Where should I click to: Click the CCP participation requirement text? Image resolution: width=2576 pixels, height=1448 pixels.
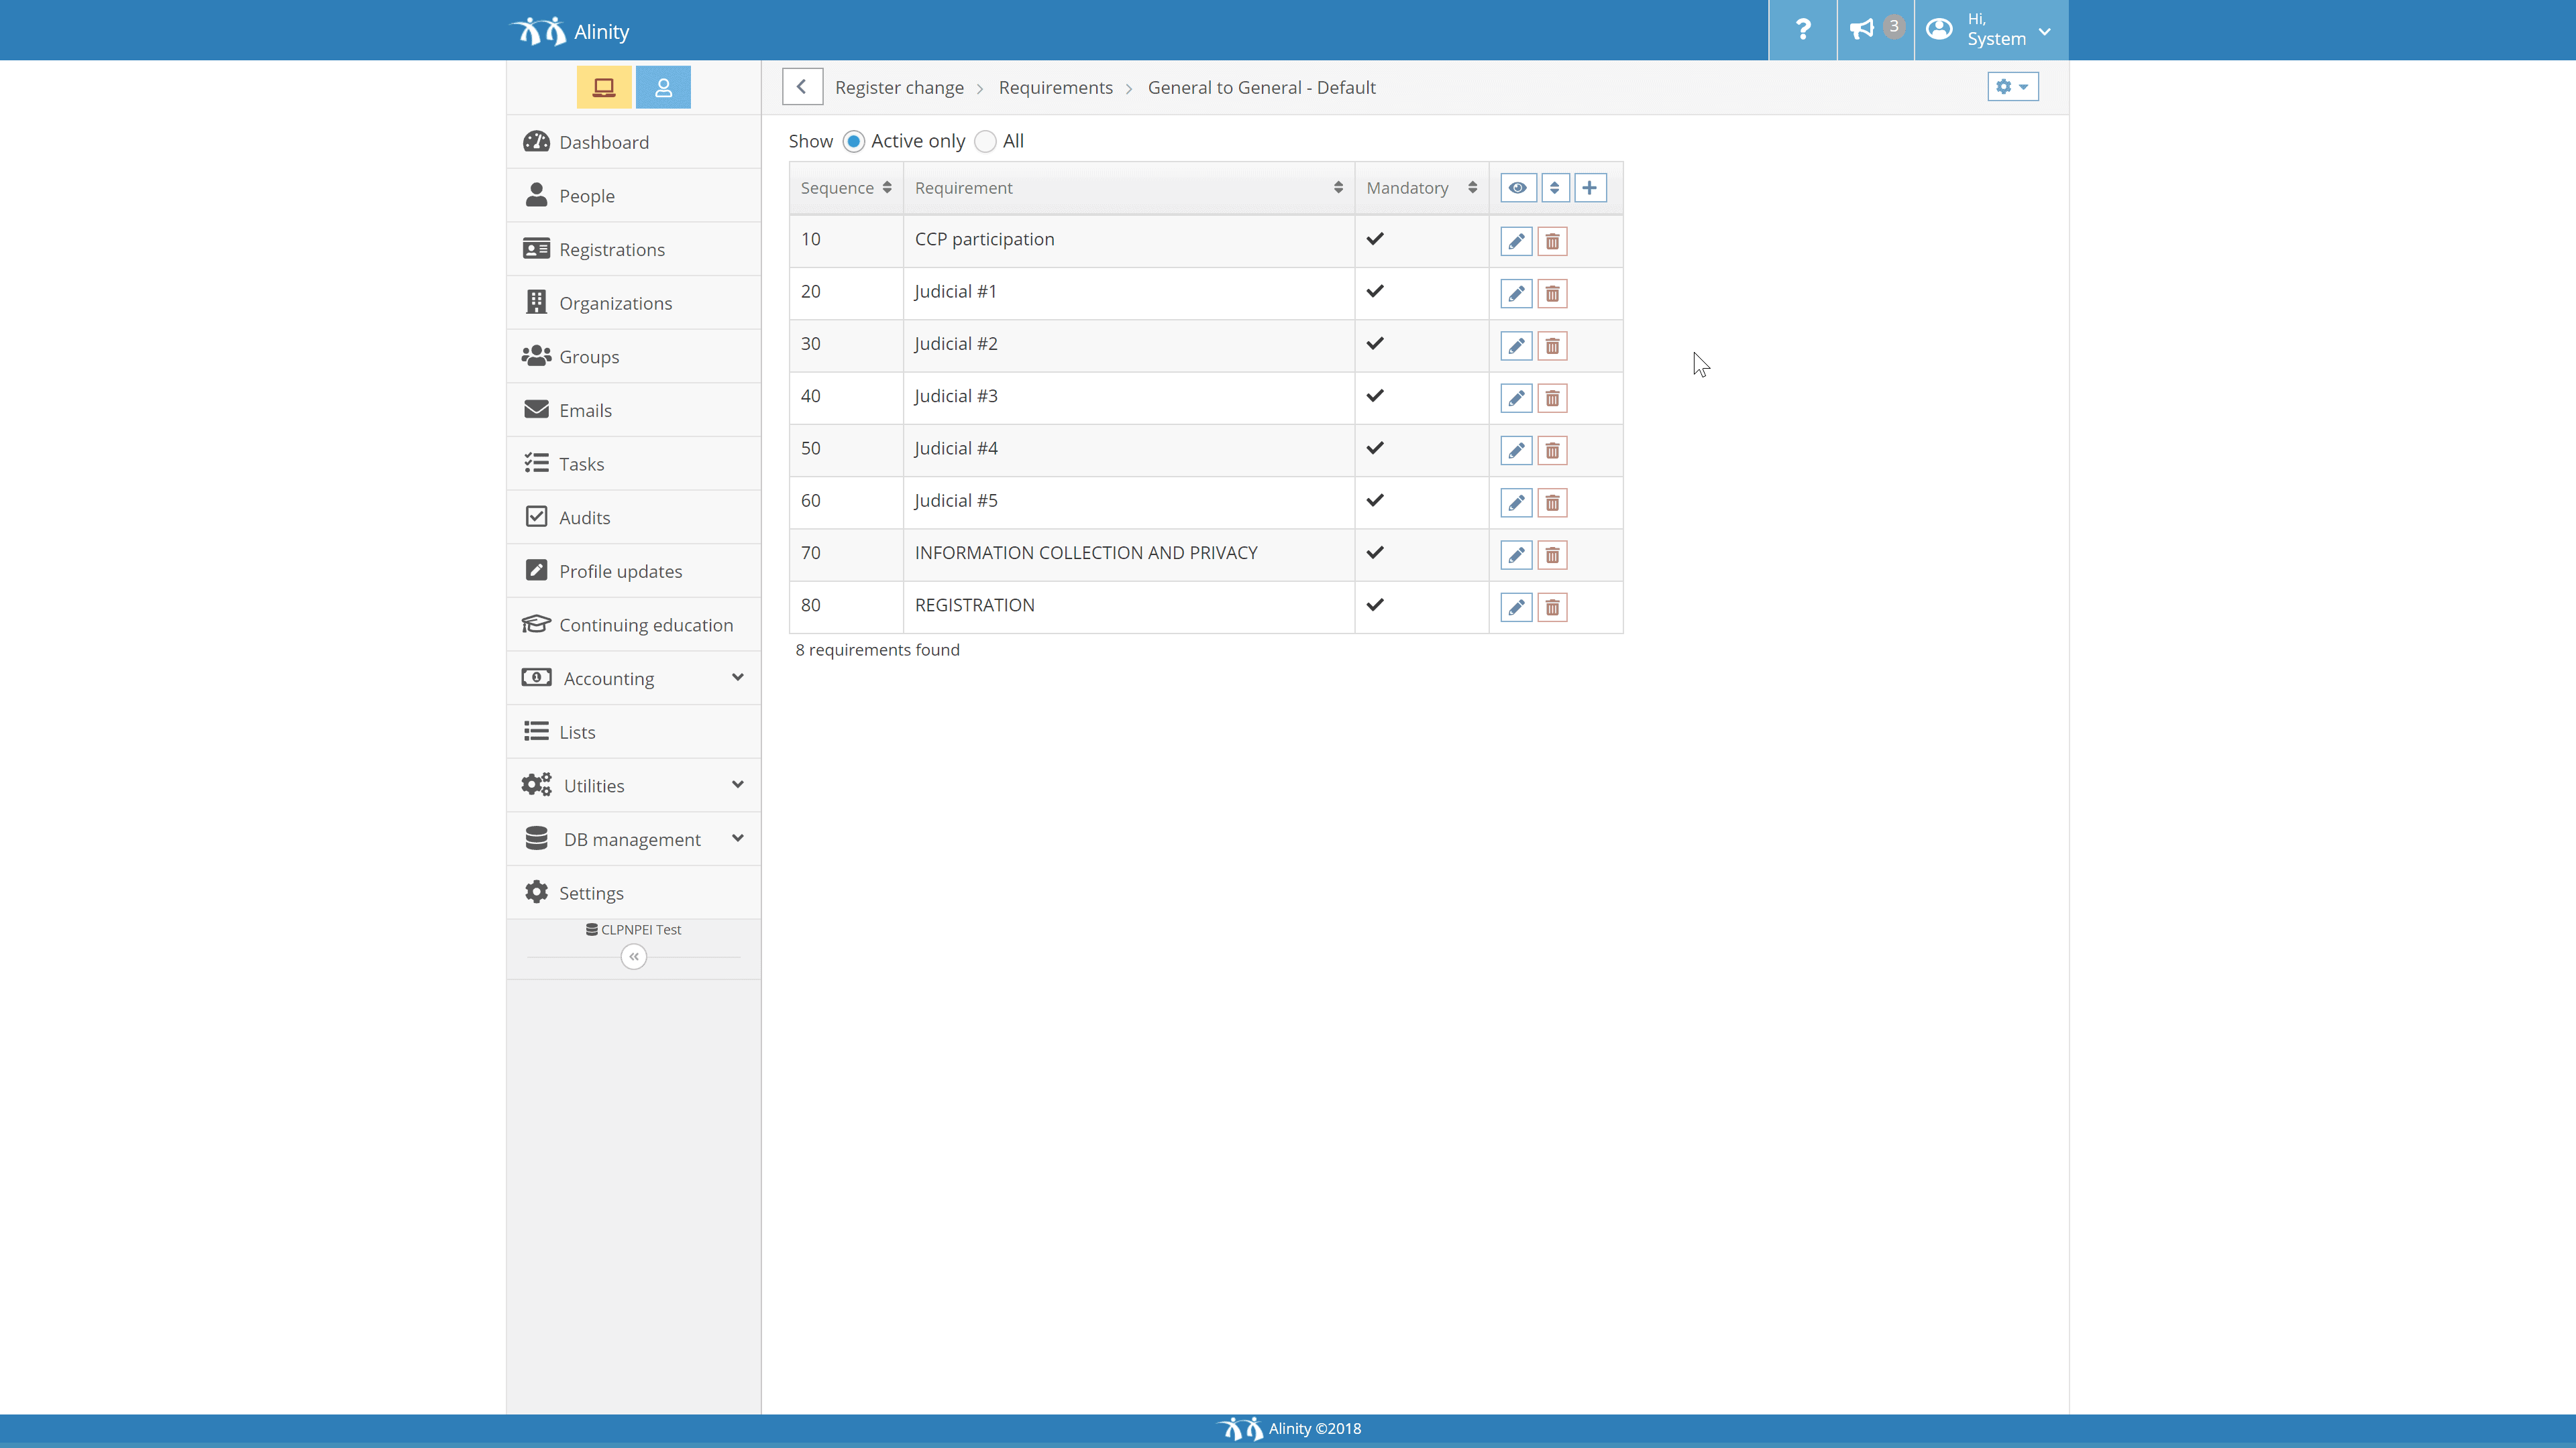coord(984,240)
